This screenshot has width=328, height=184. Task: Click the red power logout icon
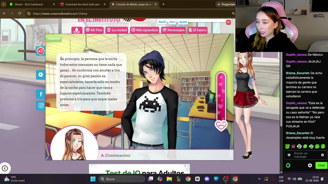click(x=228, y=22)
